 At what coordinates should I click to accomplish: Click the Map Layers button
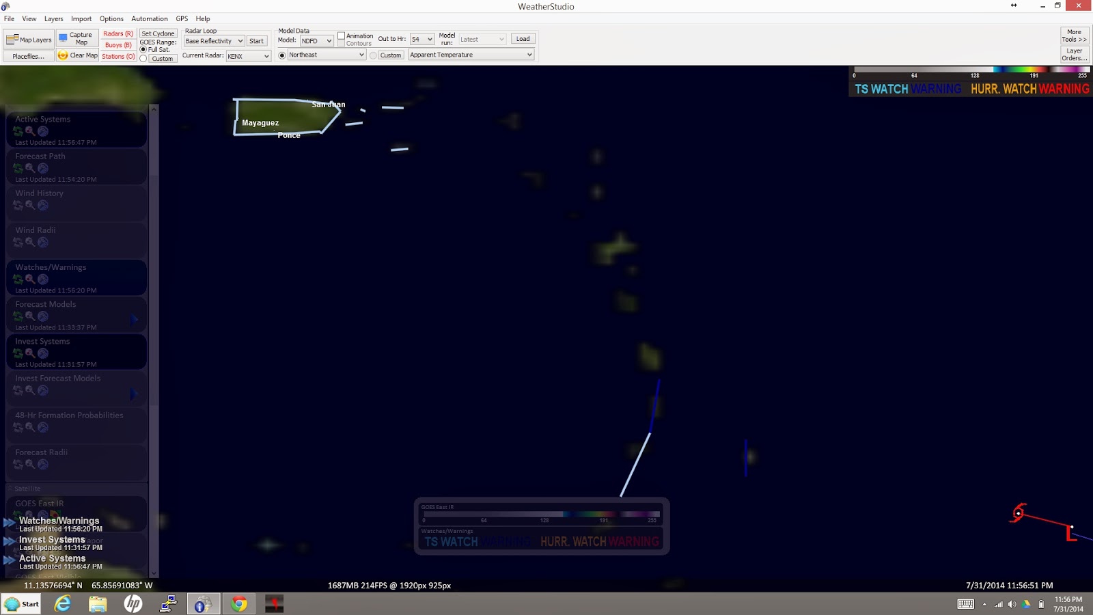pyautogui.click(x=29, y=40)
